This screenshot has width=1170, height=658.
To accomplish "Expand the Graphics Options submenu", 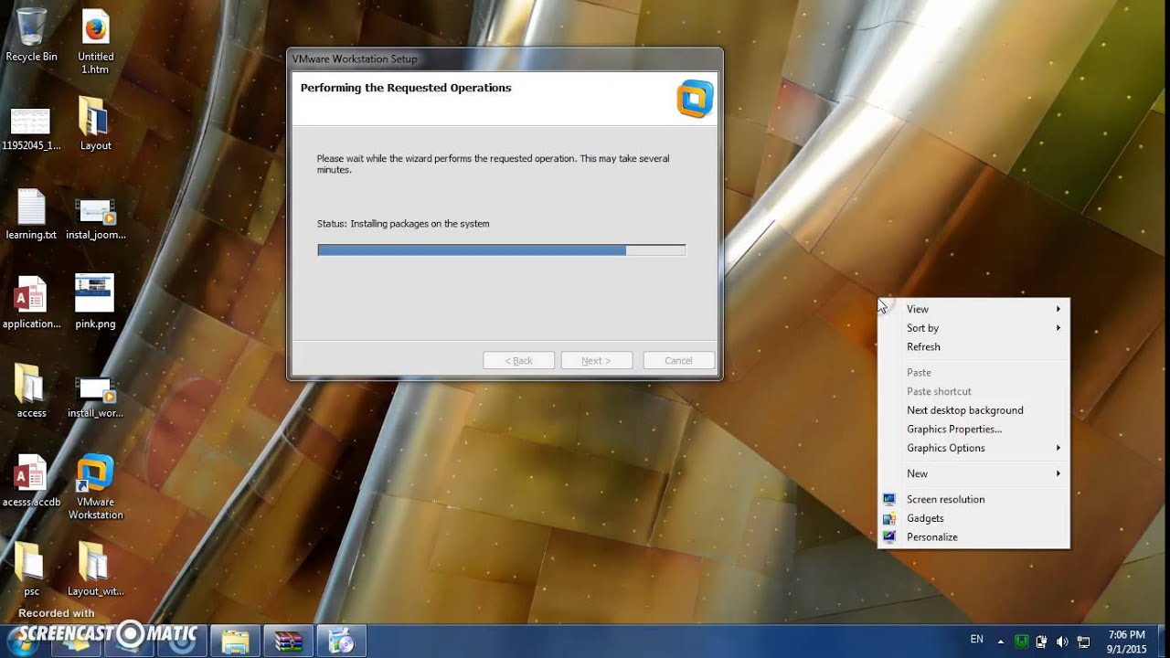I will point(973,448).
